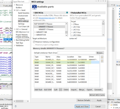Expand the LPC112x target group
Viewport: 120px width, 109px height.
coord(72,30)
